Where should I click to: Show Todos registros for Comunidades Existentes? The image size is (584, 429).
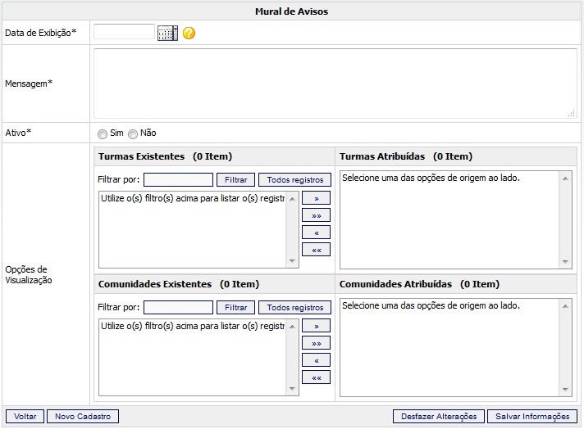point(295,308)
